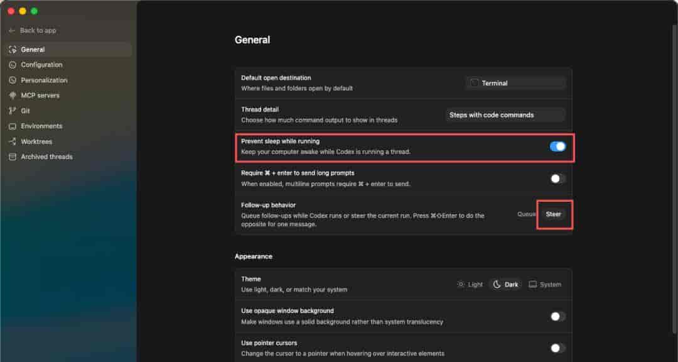Click 'Where files and folders open by default' text
This screenshot has height=362, width=678.
(x=297, y=89)
